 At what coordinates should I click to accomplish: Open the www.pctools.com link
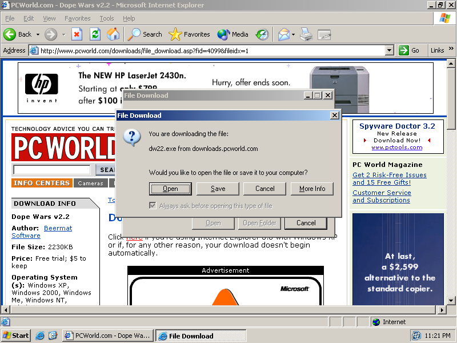point(396,147)
